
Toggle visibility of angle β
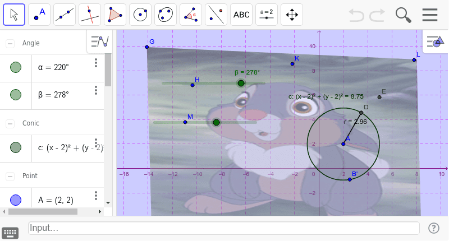[16, 95]
